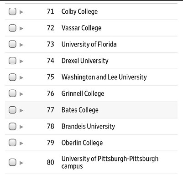Click the Oberlin College name

[82, 143]
